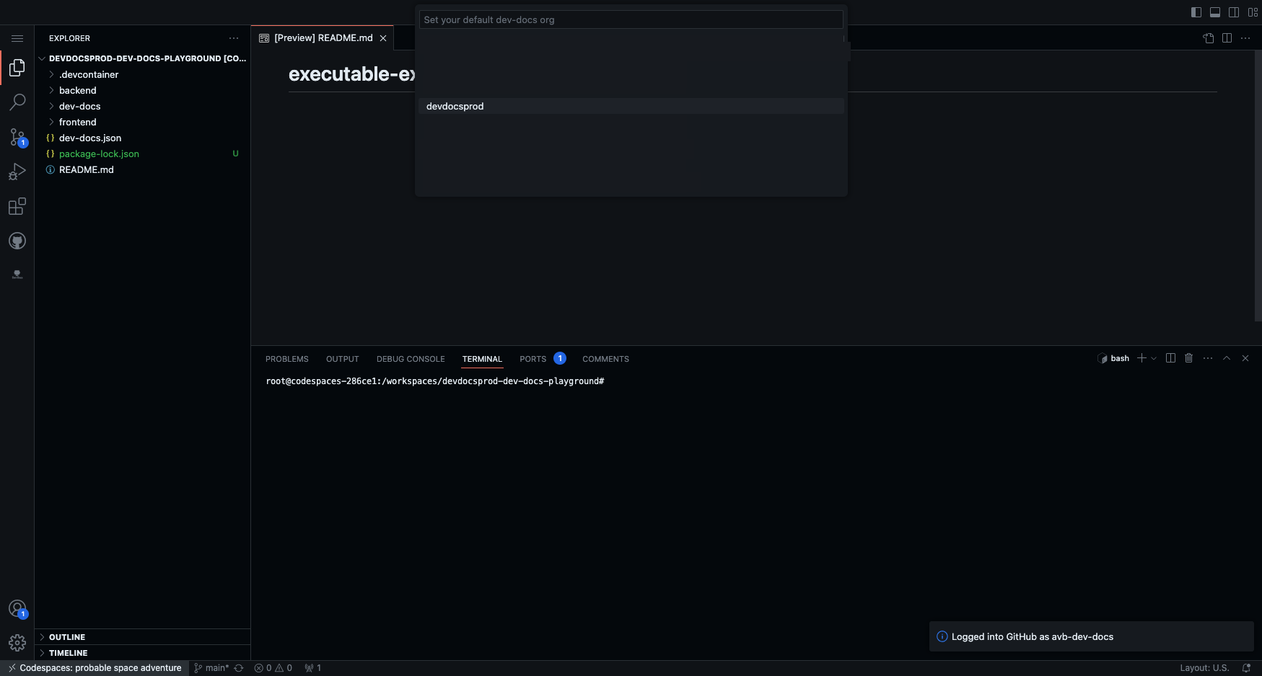Toggle the bottom panel layout button
Screen dimensions: 1262x676
(x=1215, y=12)
